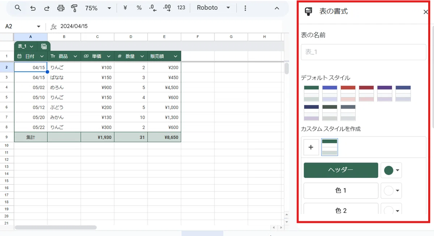Open the 数量 column dropdown
434x236 pixels.
point(142,56)
